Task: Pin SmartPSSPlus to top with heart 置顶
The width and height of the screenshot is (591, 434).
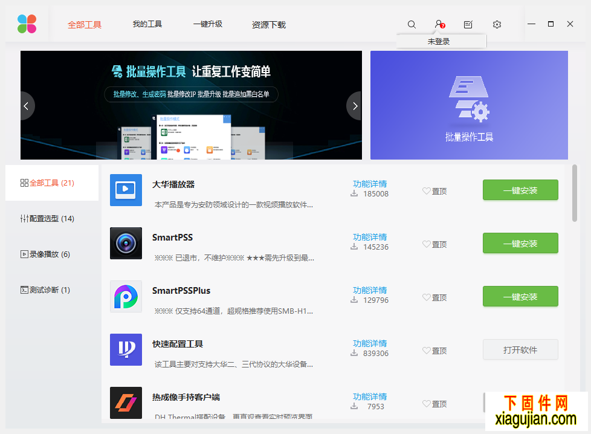Action: coord(434,297)
